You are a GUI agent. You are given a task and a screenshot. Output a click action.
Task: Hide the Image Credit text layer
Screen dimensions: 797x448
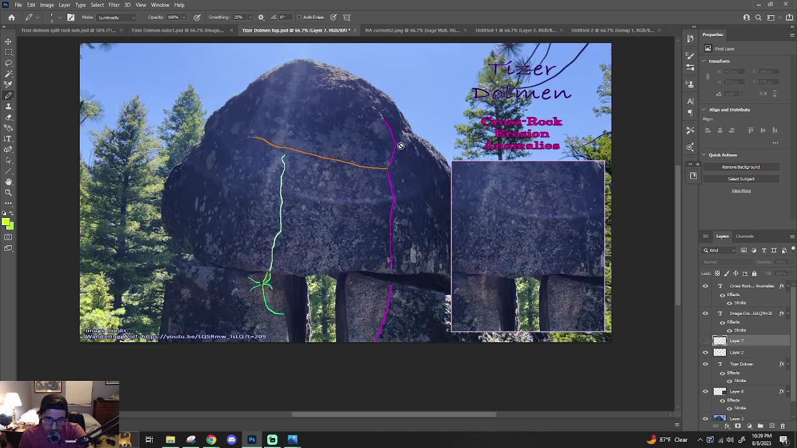point(705,314)
